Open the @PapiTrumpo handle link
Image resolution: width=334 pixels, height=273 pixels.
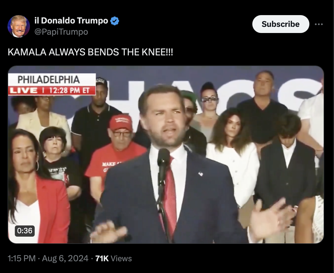pos(61,32)
